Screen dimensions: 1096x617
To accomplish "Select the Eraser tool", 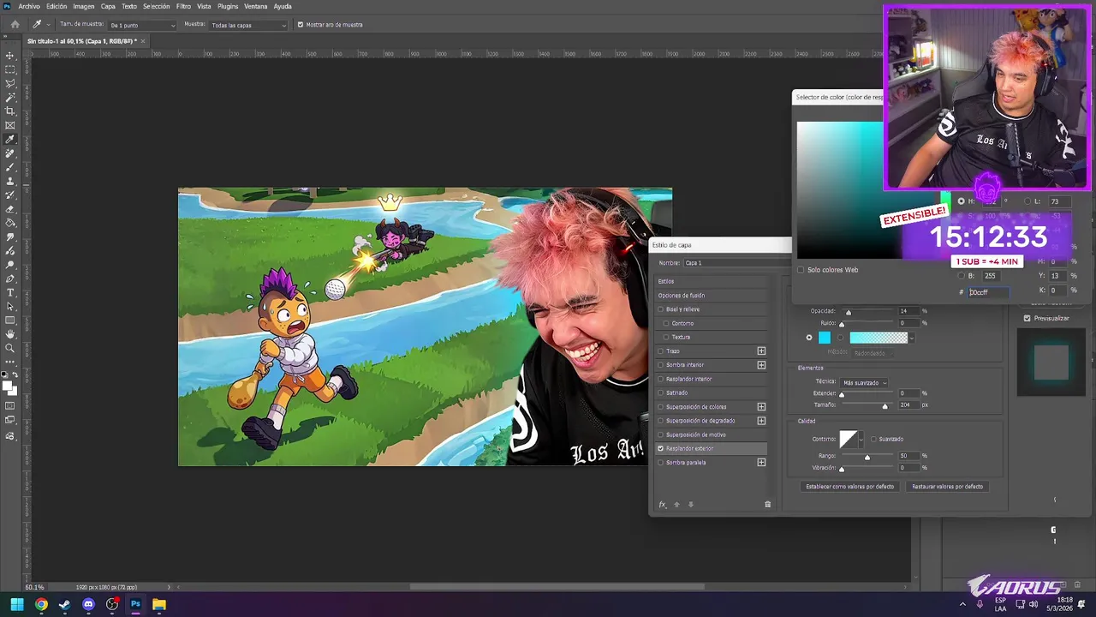I will point(10,209).
